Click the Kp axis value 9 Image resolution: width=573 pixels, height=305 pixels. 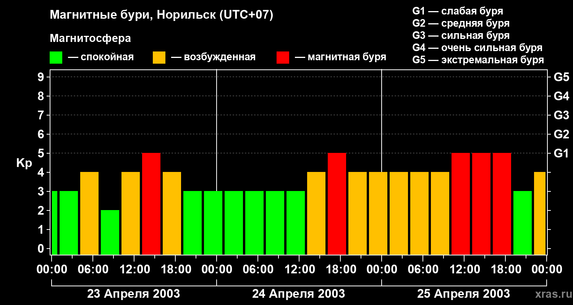42,77
